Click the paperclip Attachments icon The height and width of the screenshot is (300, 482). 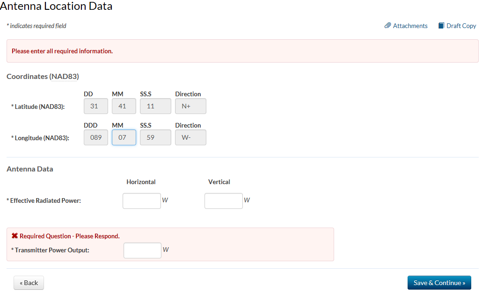pyautogui.click(x=387, y=26)
